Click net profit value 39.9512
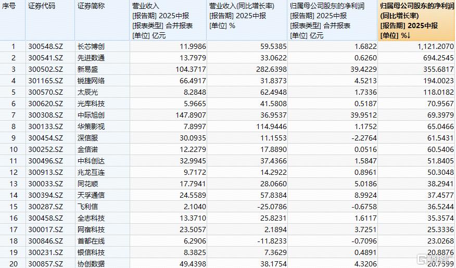The image size is (456, 268). [364, 115]
